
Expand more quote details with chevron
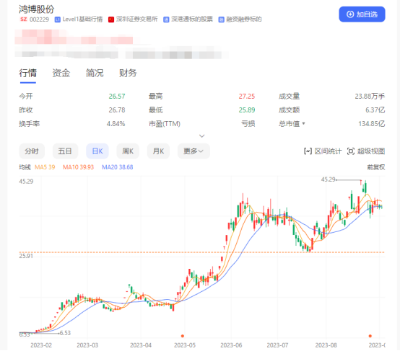(201, 136)
